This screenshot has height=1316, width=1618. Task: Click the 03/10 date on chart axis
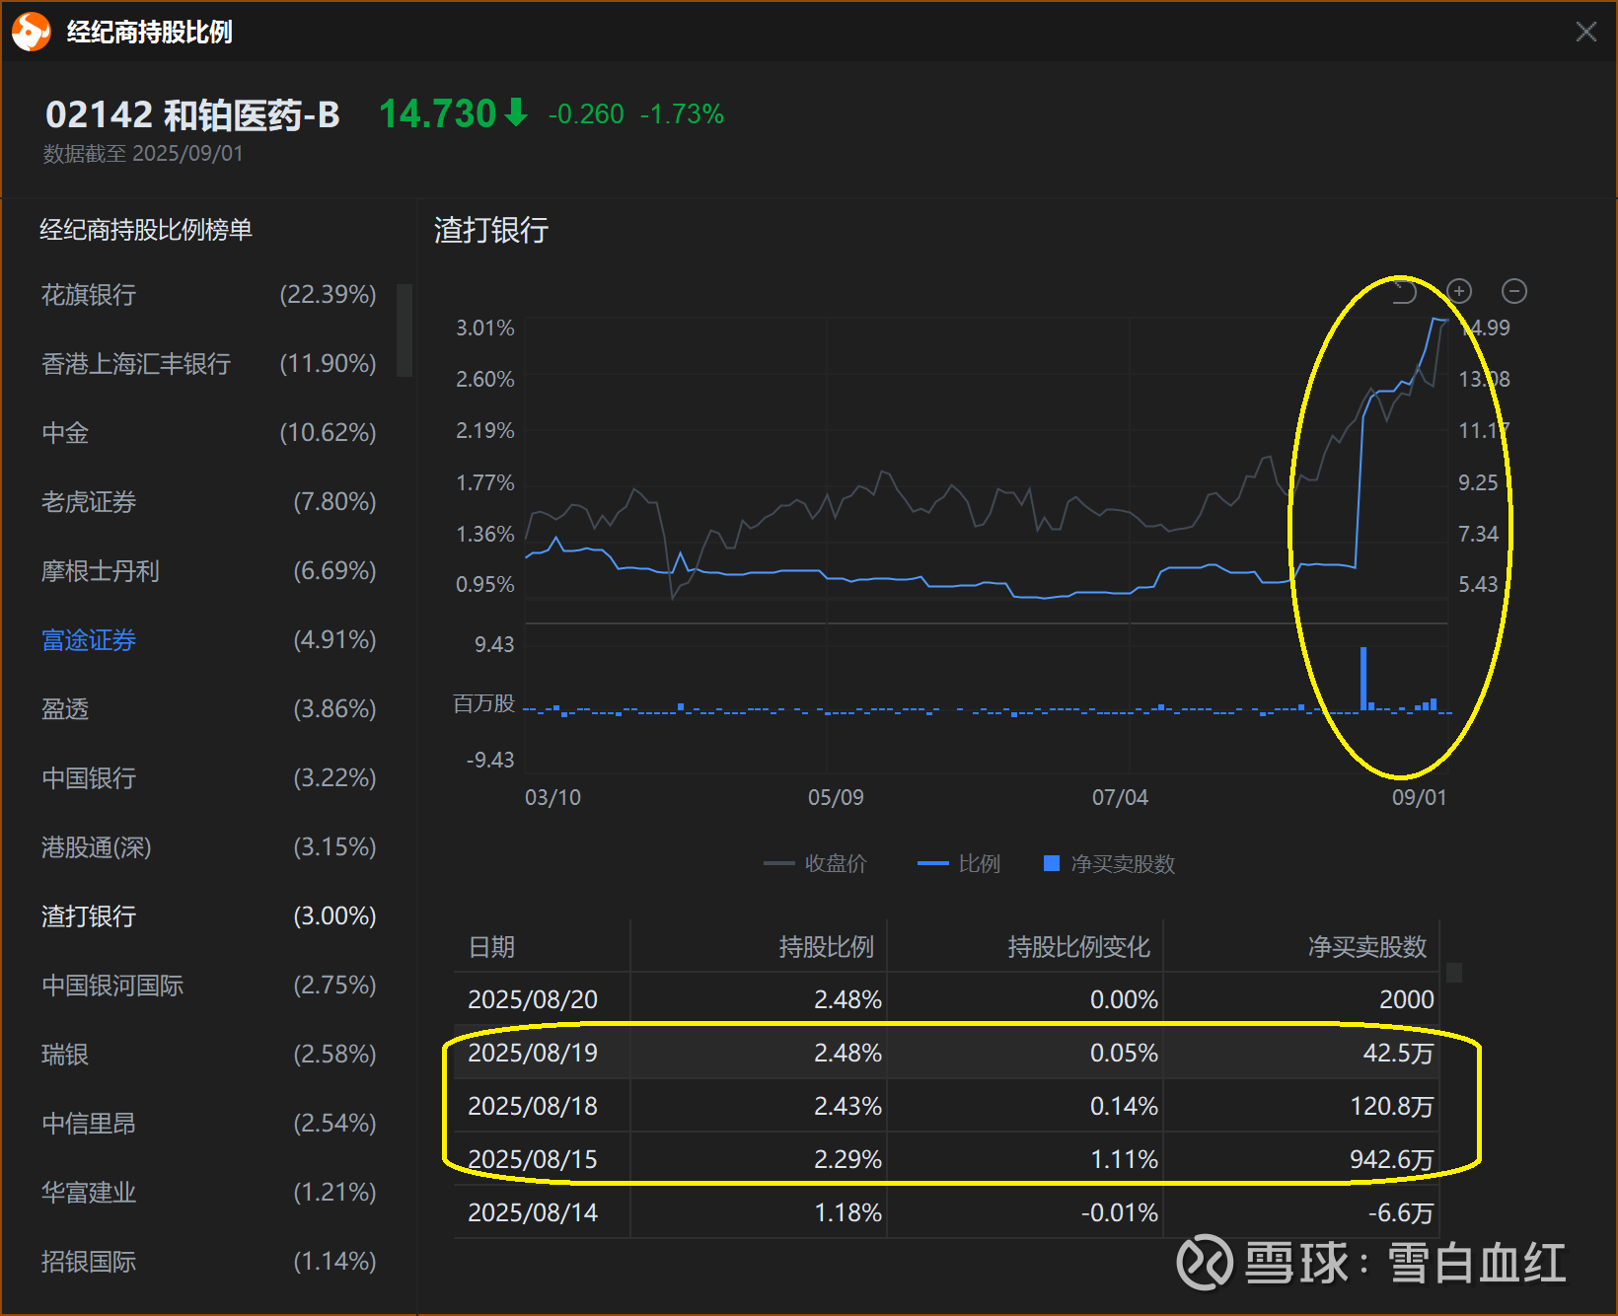[x=552, y=797]
